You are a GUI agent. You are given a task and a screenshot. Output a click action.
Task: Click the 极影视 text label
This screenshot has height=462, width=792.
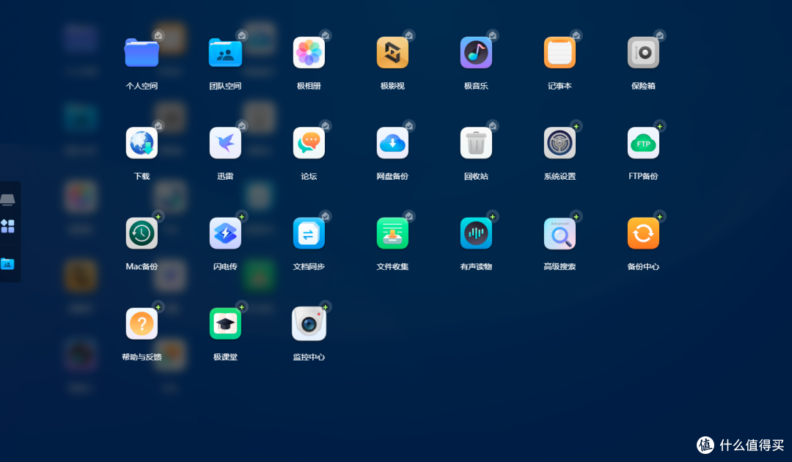[392, 86]
